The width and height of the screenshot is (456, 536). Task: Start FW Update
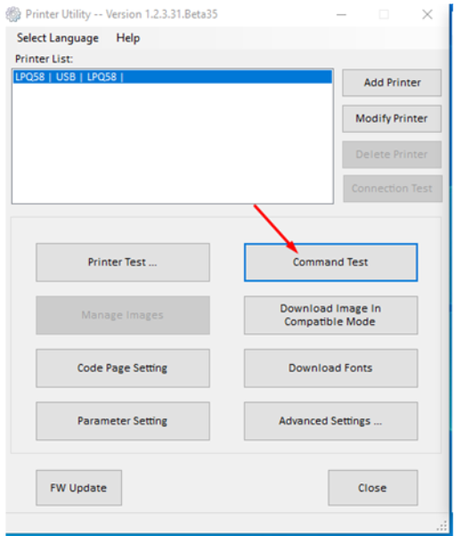(x=79, y=488)
